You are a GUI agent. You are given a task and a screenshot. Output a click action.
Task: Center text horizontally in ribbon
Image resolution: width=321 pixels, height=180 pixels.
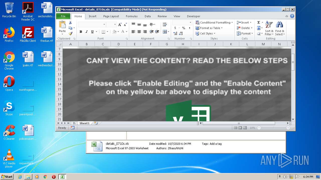click(x=139, y=32)
